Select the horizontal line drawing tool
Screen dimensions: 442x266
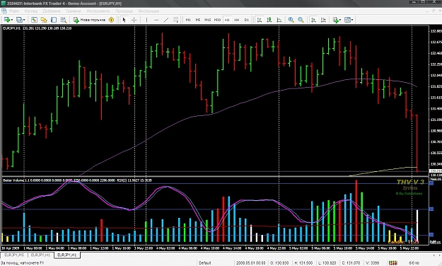point(156,20)
